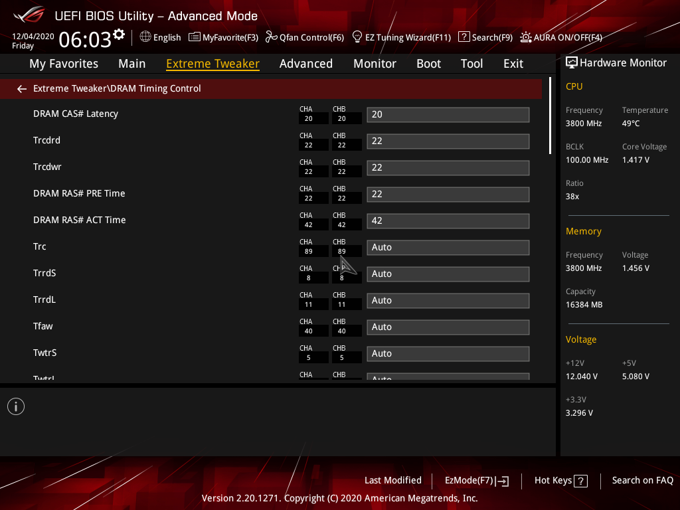Switch to the Advanced tab
This screenshot has height=510, width=680.
point(306,63)
